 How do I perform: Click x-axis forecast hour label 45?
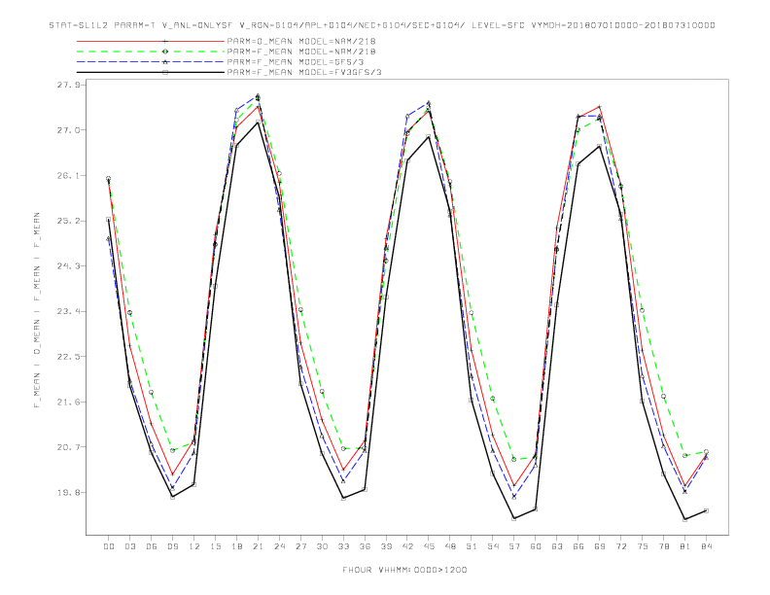pyautogui.click(x=429, y=546)
